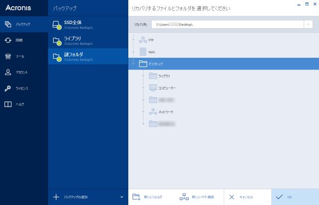
Task: Click the license key icon
Action: [x=8, y=88]
